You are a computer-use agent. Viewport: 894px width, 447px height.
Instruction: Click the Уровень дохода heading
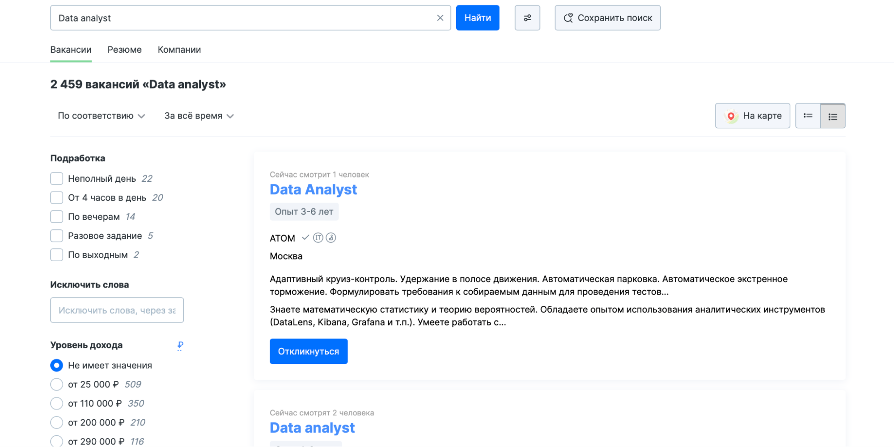tap(86, 345)
